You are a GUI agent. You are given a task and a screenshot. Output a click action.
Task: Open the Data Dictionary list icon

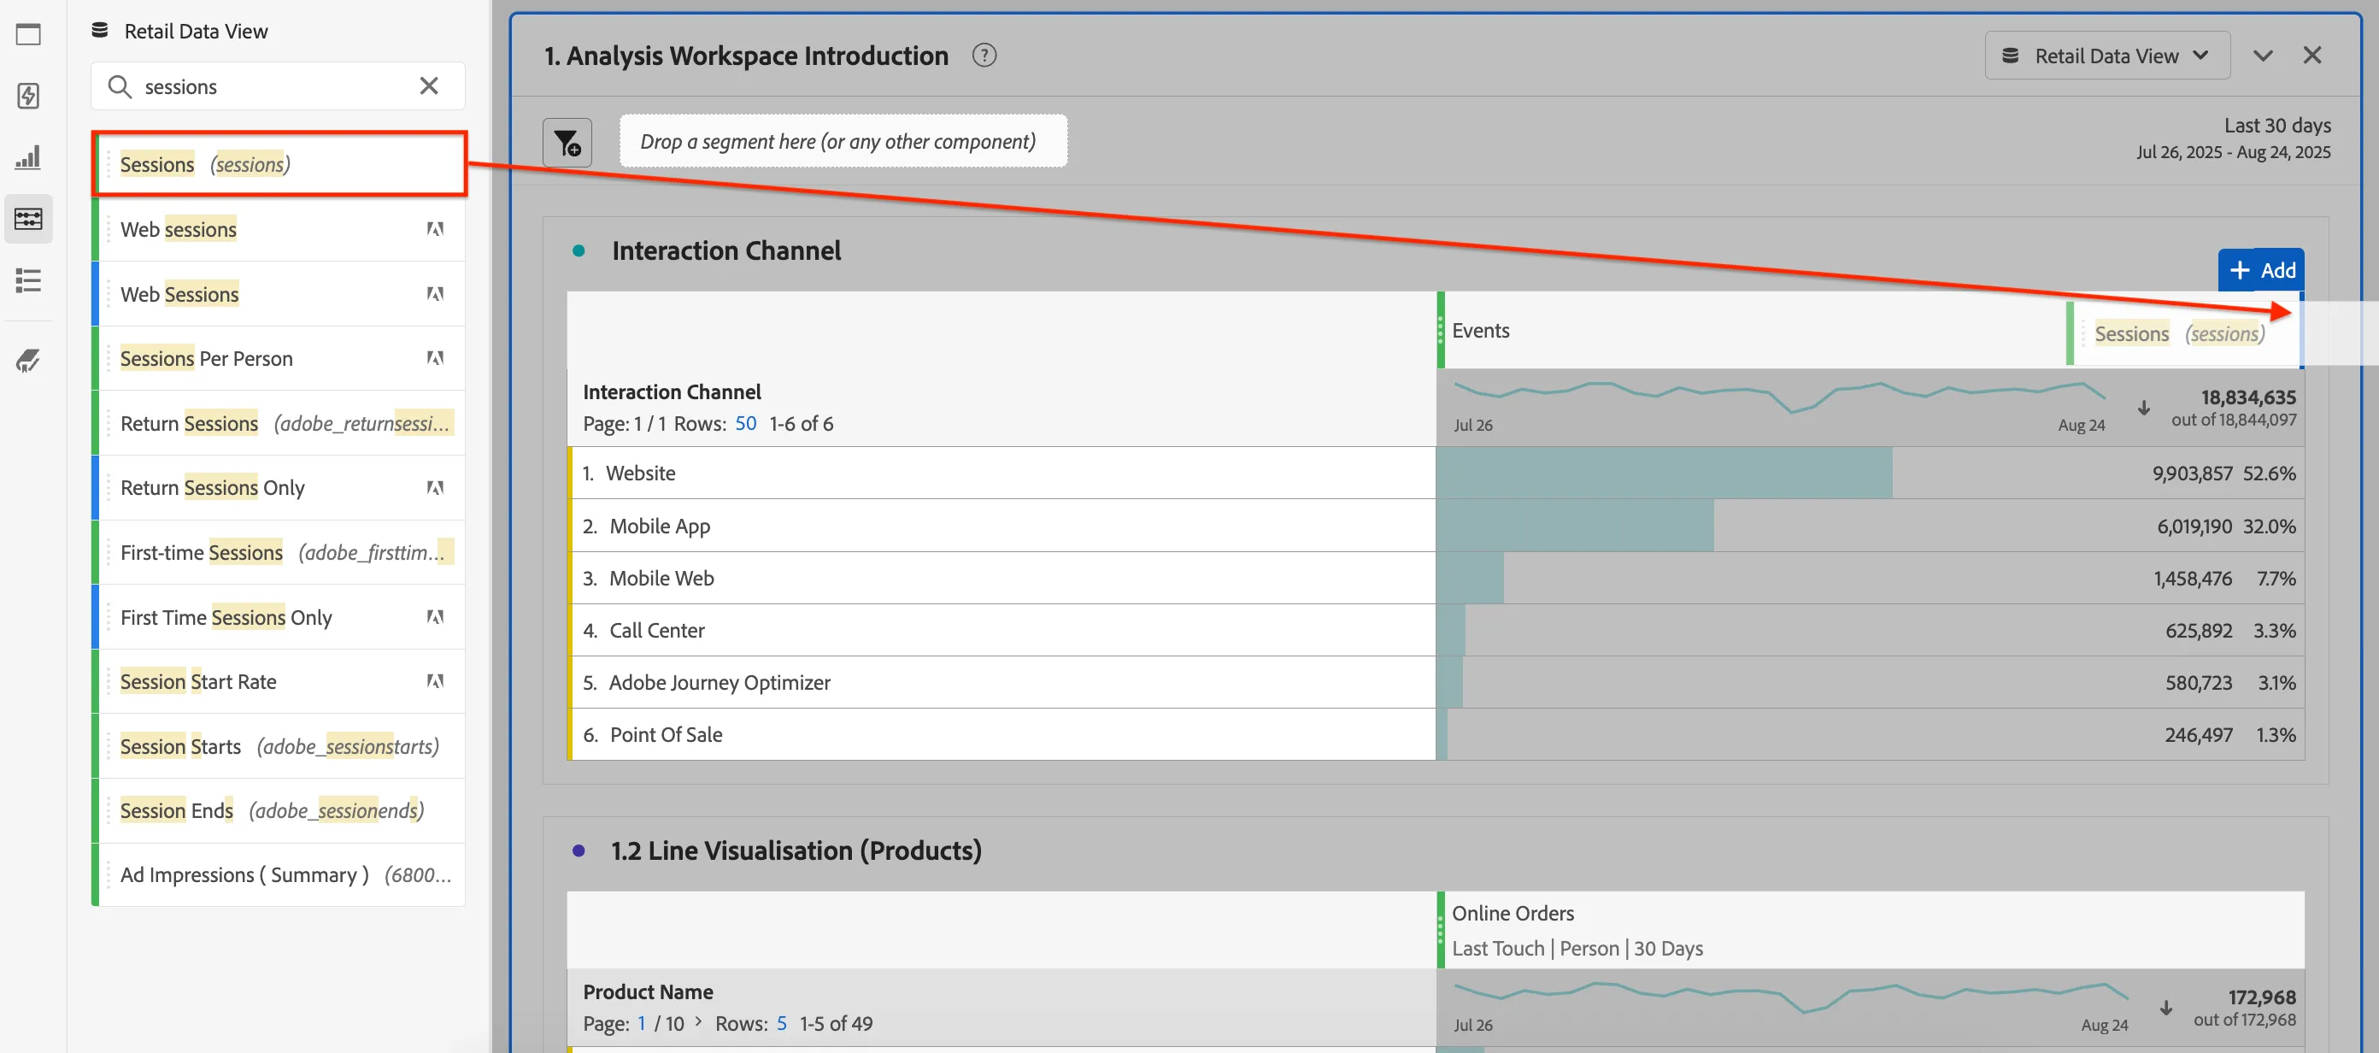coord(29,279)
